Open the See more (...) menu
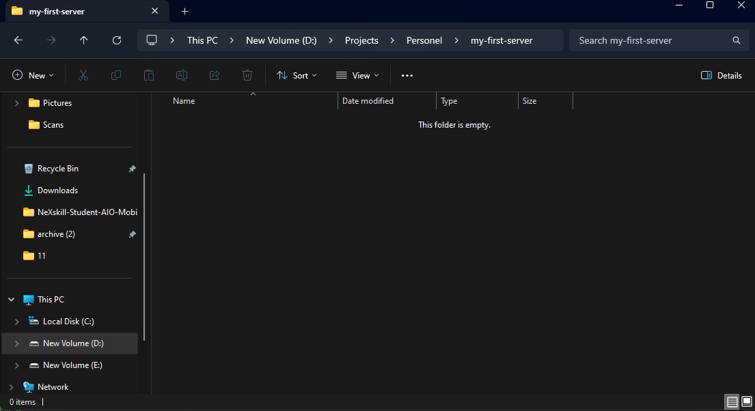Image resolution: width=755 pixels, height=411 pixels. (x=407, y=75)
